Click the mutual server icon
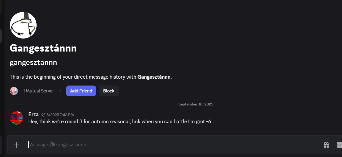 [x=14, y=91]
